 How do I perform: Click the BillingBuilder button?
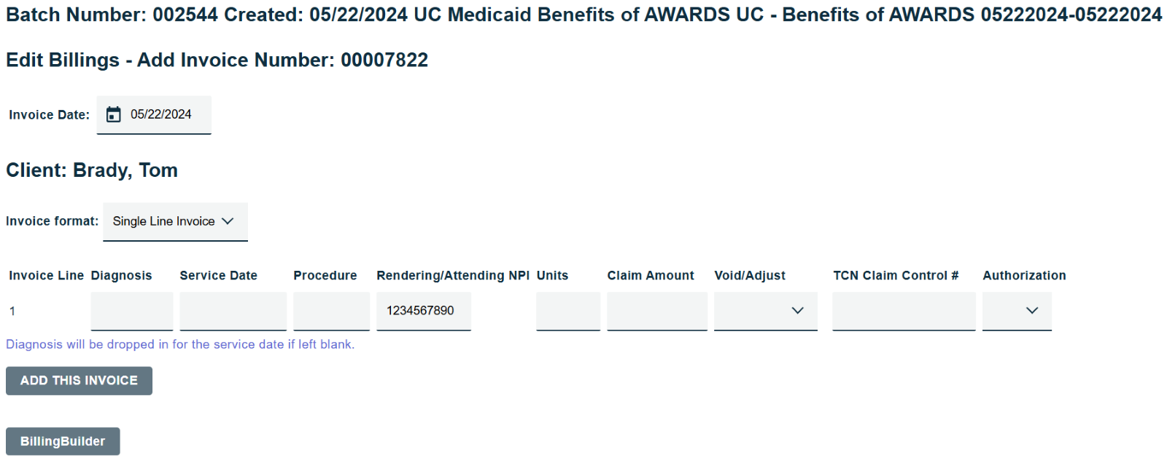pos(63,441)
